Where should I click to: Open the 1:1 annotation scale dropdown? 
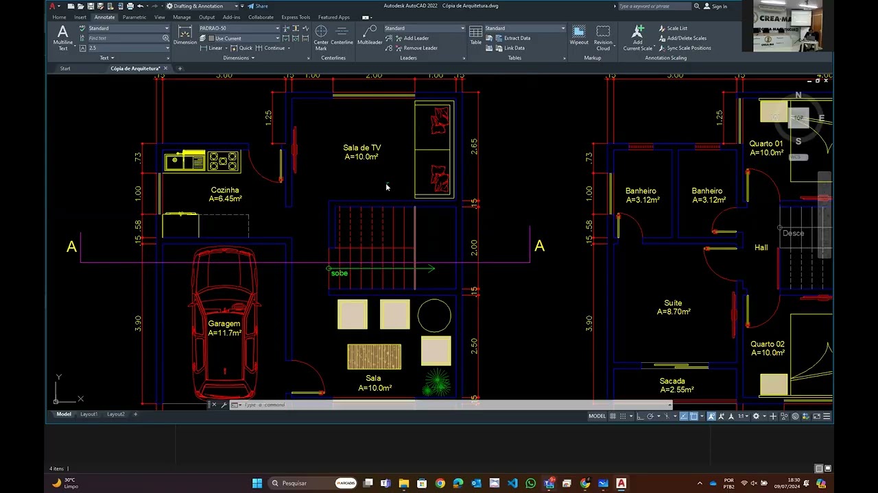743,416
